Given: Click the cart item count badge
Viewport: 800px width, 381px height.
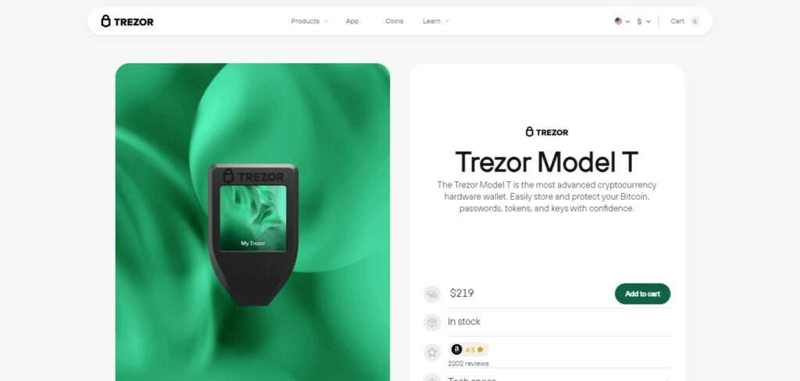Looking at the screenshot, I should (695, 21).
